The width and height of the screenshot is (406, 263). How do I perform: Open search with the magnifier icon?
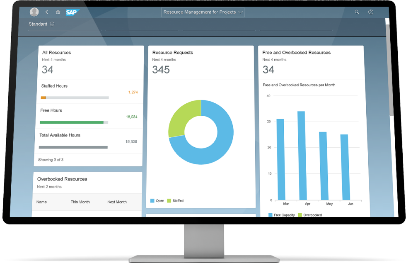pyautogui.click(x=357, y=12)
